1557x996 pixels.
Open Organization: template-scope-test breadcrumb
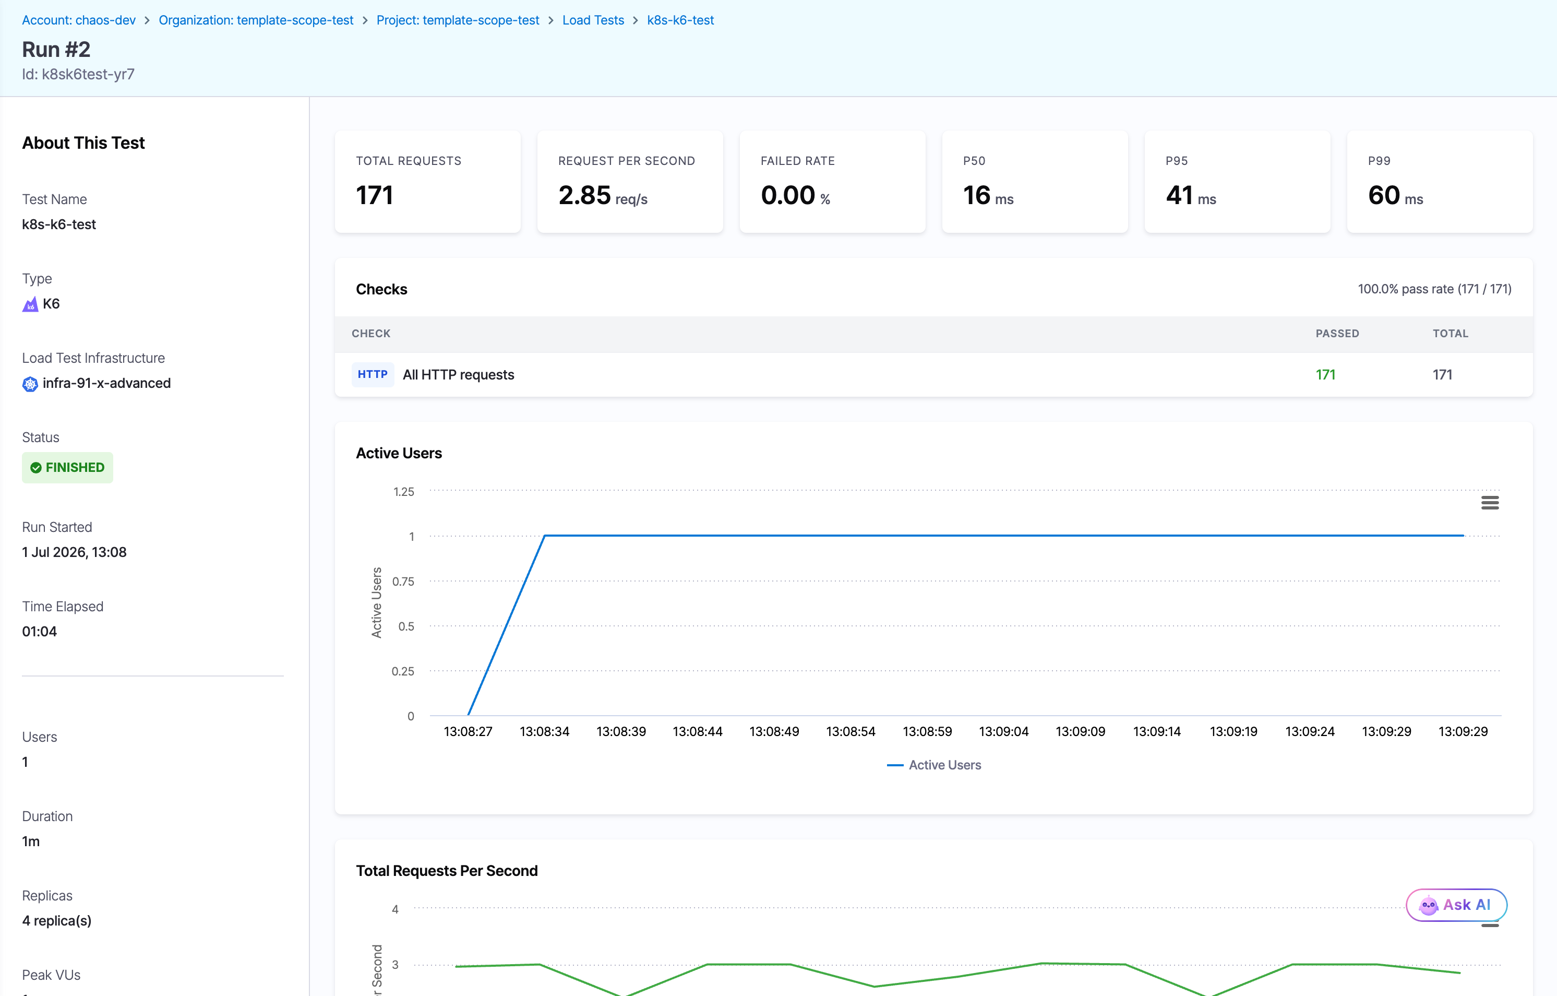(x=256, y=20)
